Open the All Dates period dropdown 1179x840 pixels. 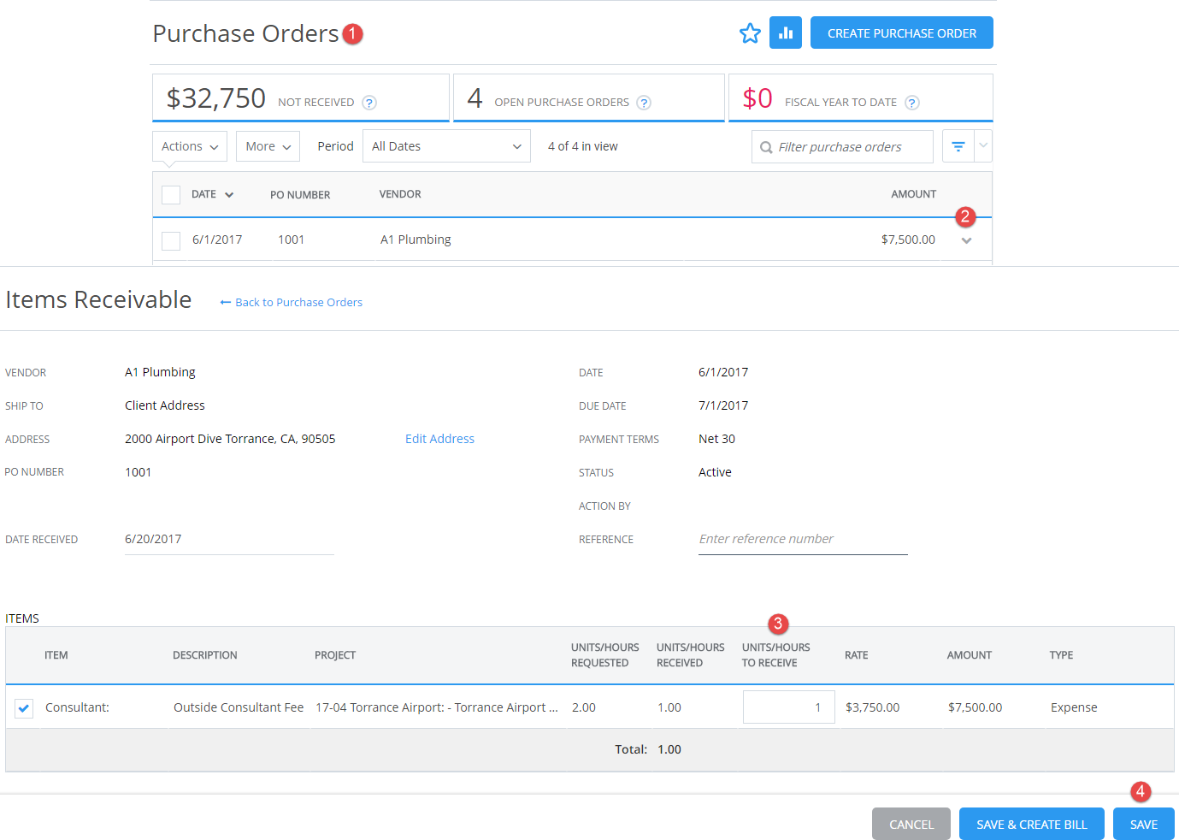446,146
